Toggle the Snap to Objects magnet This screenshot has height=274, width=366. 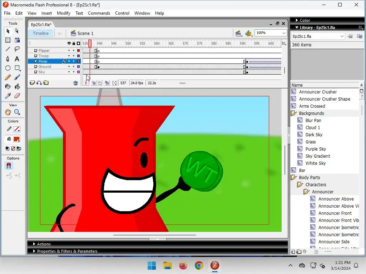(9, 166)
